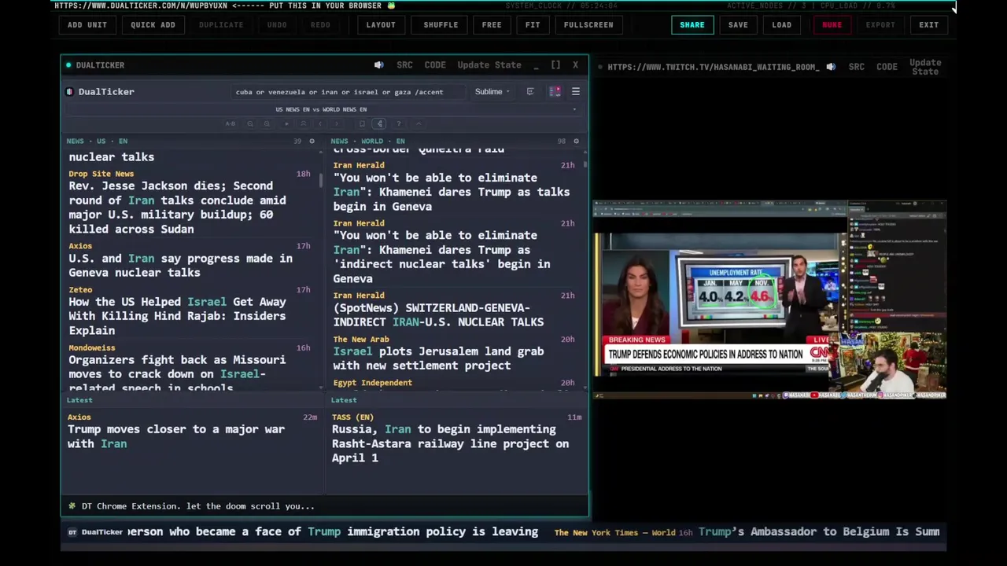This screenshot has width=1007, height=566.
Task: Open the Layout menu
Action: 381,25
